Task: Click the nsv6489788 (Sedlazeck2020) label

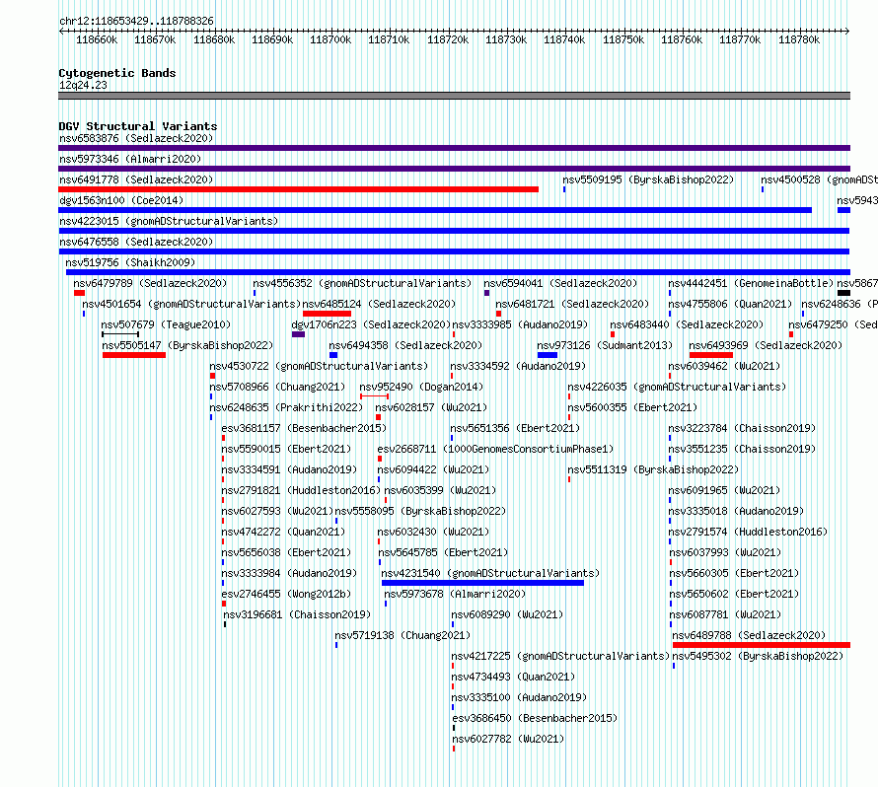Action: coord(749,635)
